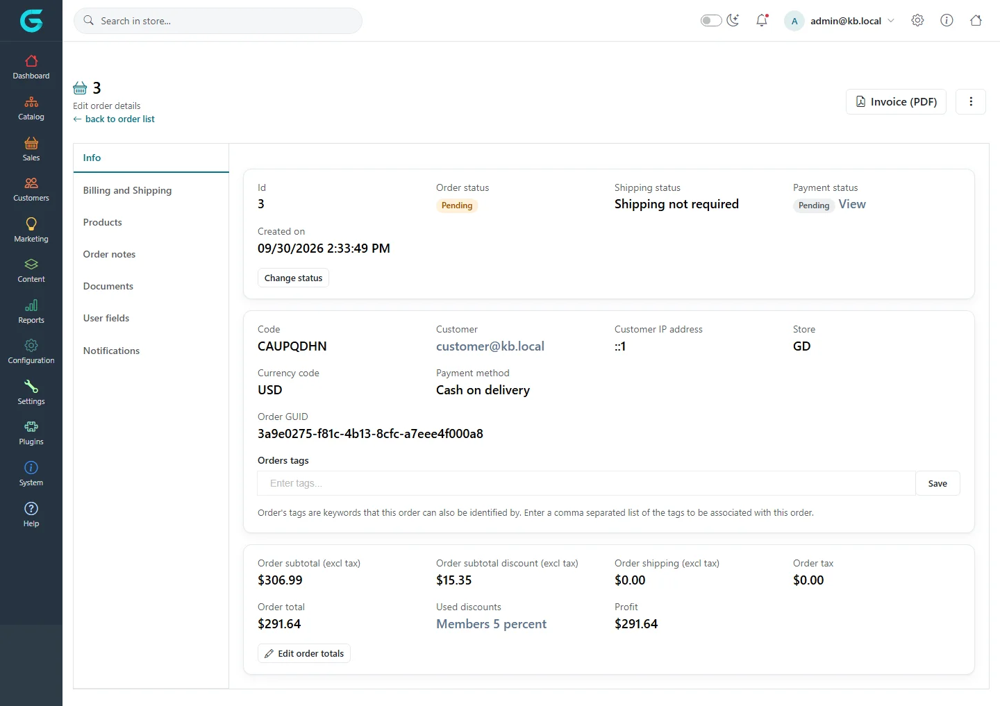Viewport: 1000px width, 706px height.
Task: Open the System sidebar section
Action: [31, 474]
